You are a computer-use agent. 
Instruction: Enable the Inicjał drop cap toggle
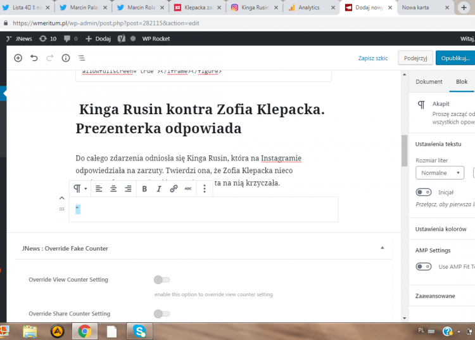[x=423, y=192]
